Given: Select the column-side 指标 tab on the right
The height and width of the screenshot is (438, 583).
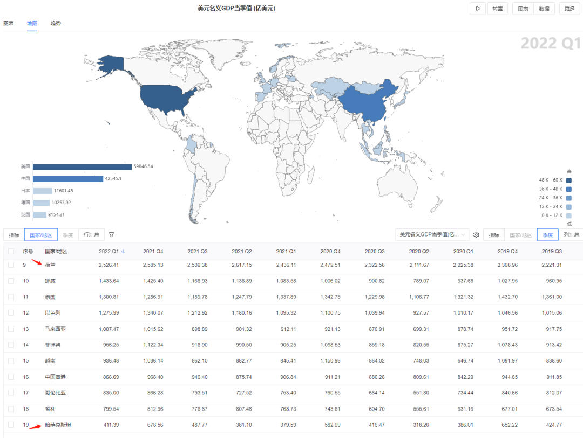Looking at the screenshot, I should tap(494, 234).
